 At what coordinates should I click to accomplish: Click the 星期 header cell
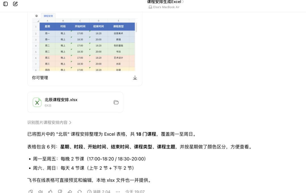click(47, 26)
